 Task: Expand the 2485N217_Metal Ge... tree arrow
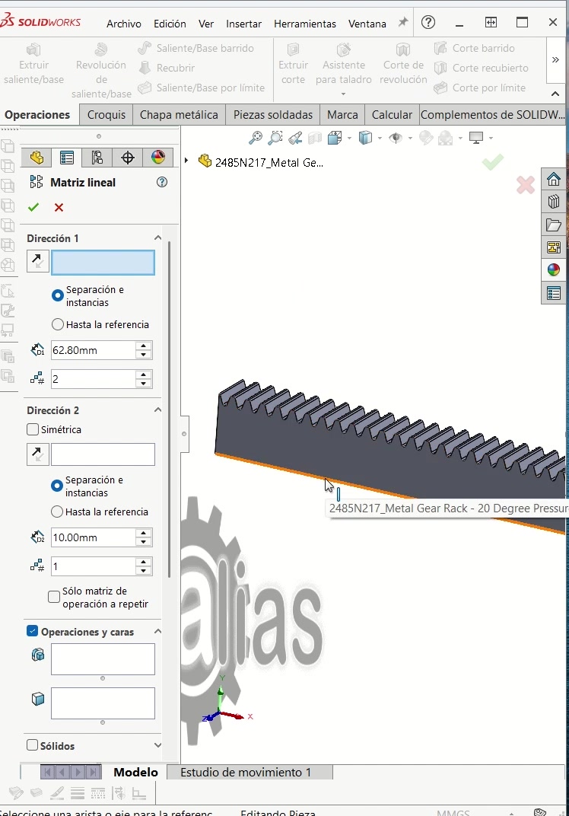click(x=186, y=161)
